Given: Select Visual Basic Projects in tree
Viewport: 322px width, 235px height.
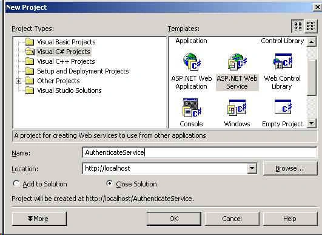Looking at the screenshot, I should 66,42.
